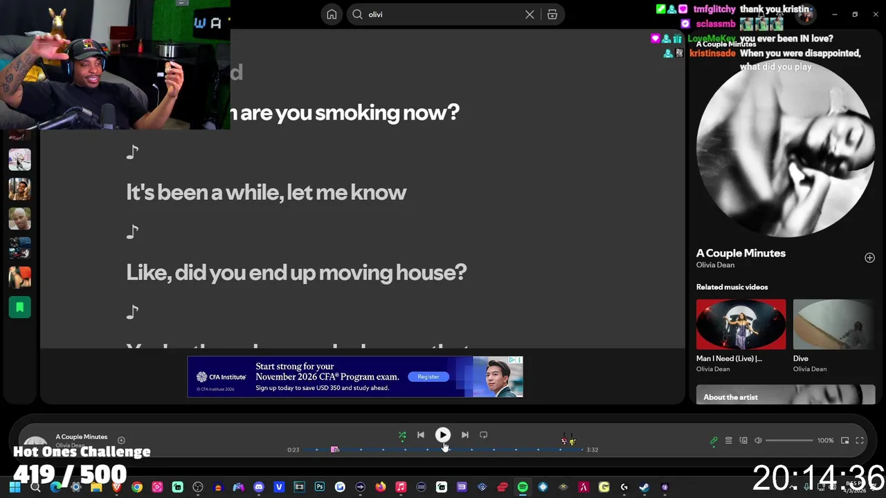This screenshot has width=886, height=498.
Task: Open 'A Couple Minutes' title in right panel
Action: (x=741, y=253)
